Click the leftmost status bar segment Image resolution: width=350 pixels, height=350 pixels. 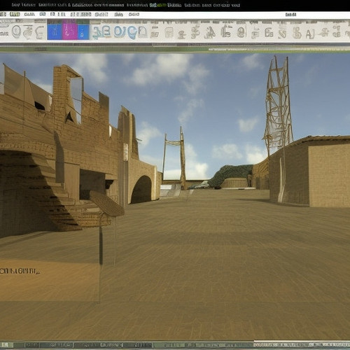[6, 345]
